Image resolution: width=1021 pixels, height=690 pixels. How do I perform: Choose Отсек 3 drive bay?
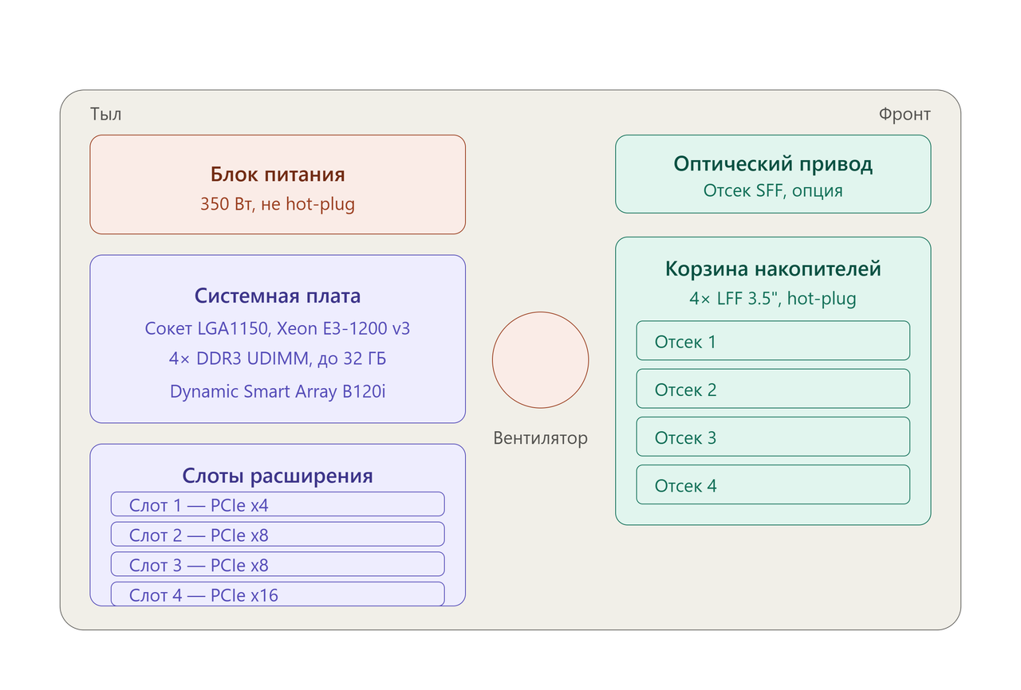(773, 437)
